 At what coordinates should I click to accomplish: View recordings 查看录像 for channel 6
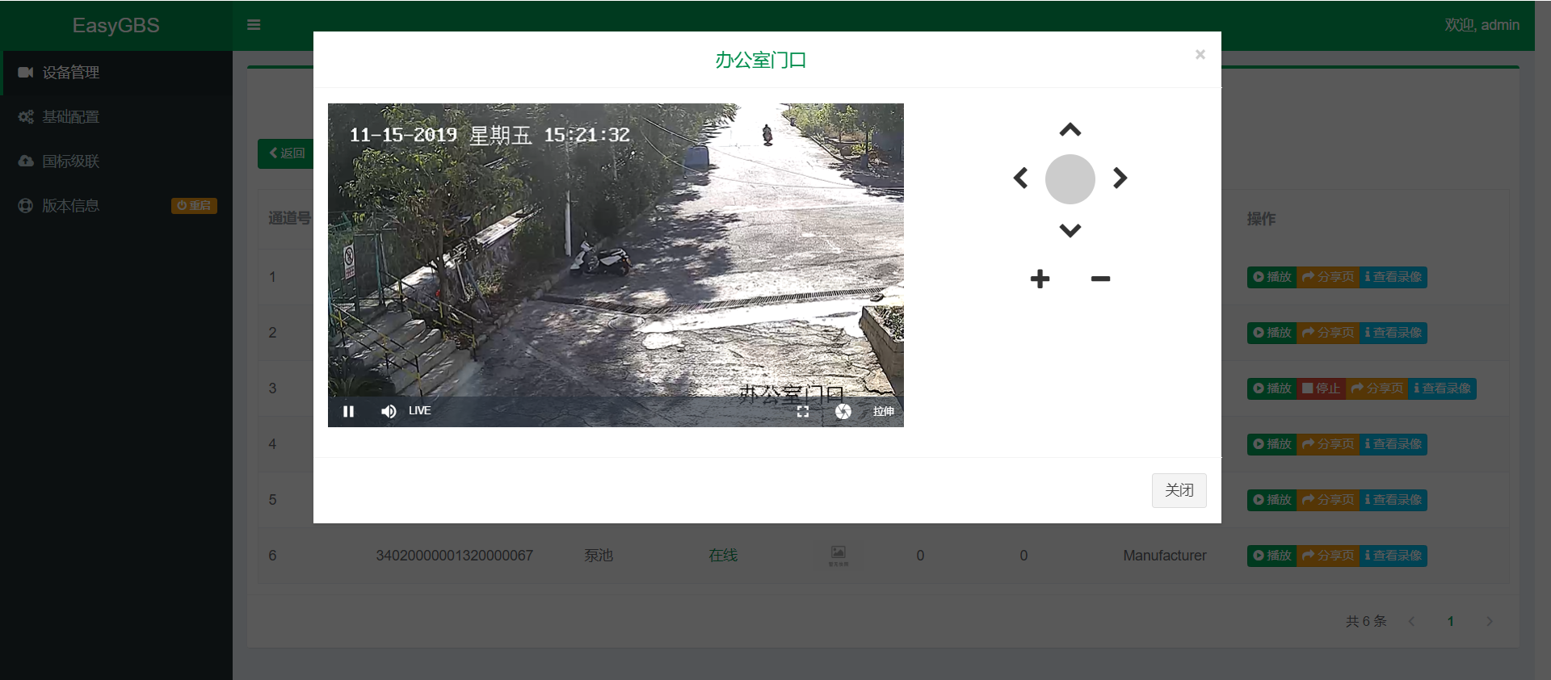(1393, 556)
